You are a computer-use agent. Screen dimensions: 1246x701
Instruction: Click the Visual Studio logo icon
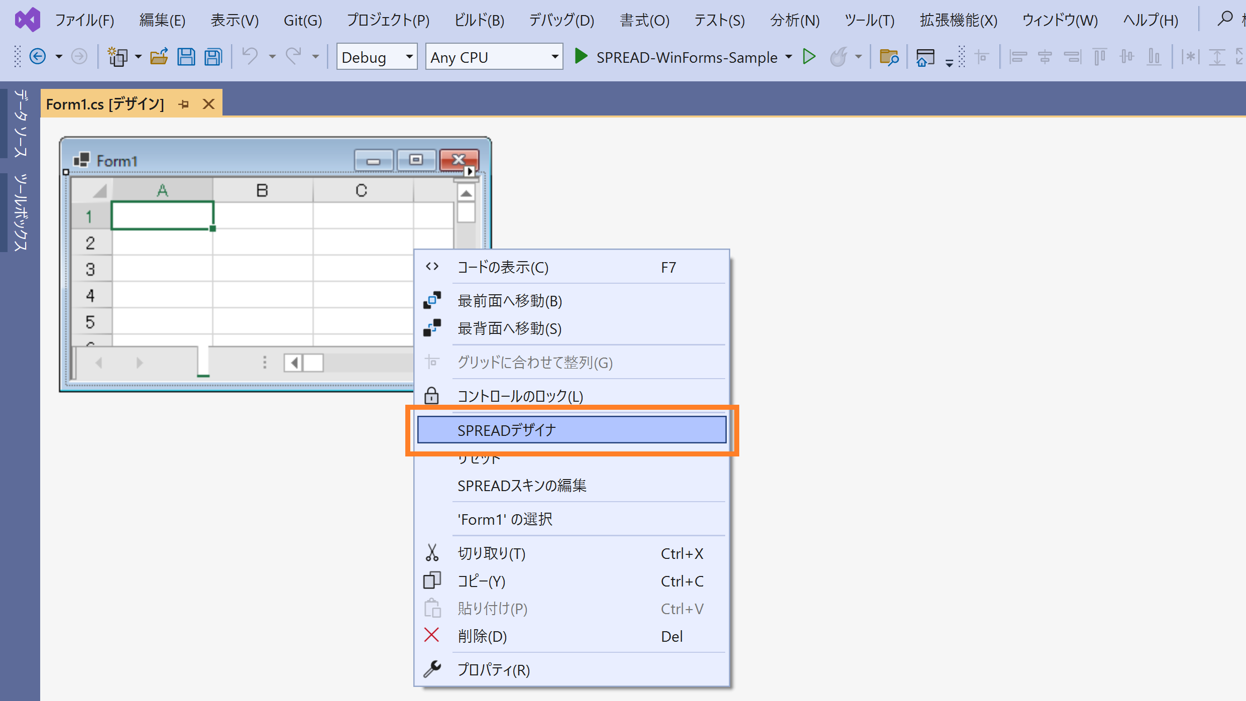click(28, 20)
